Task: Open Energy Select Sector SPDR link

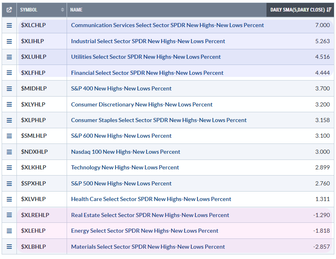Action: (x=144, y=231)
